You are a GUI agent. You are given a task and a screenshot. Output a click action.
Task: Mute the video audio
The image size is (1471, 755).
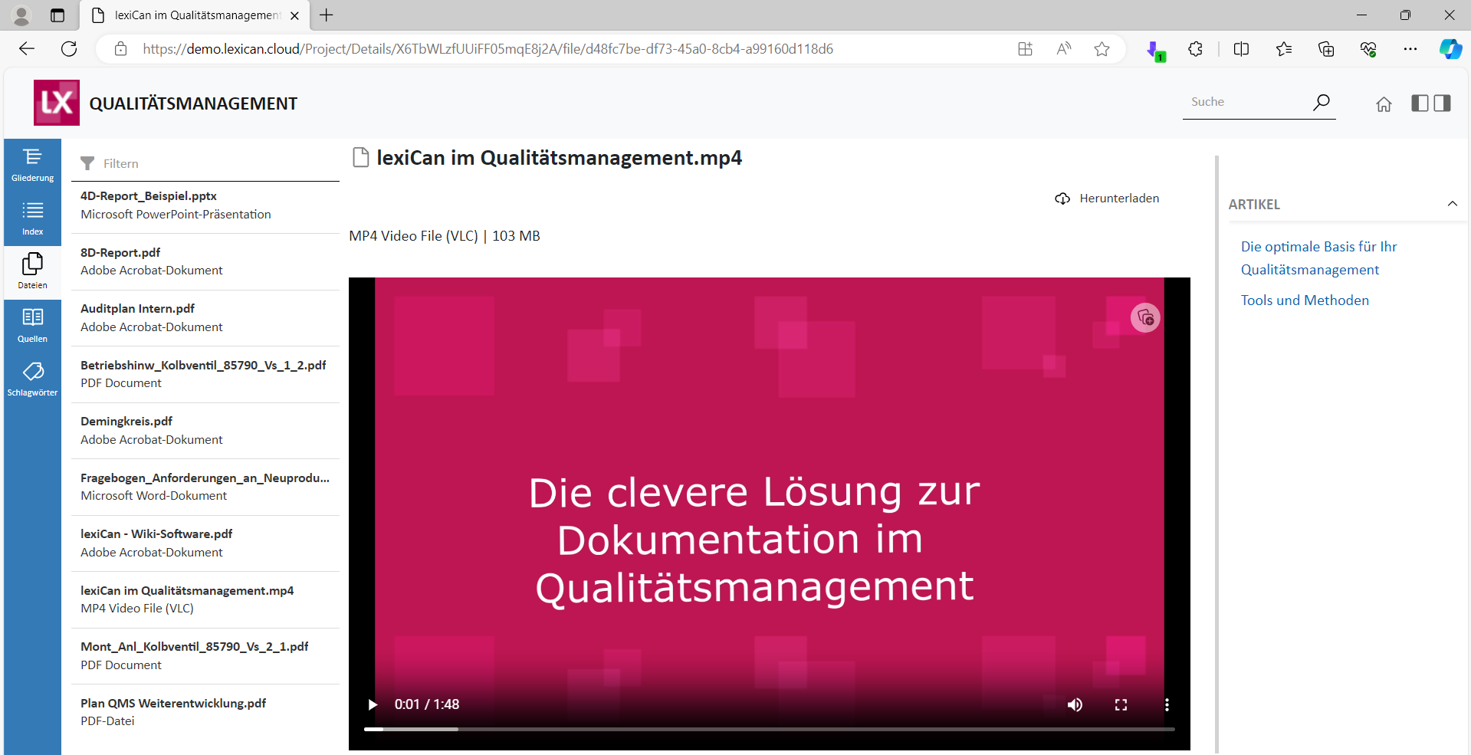1075,704
